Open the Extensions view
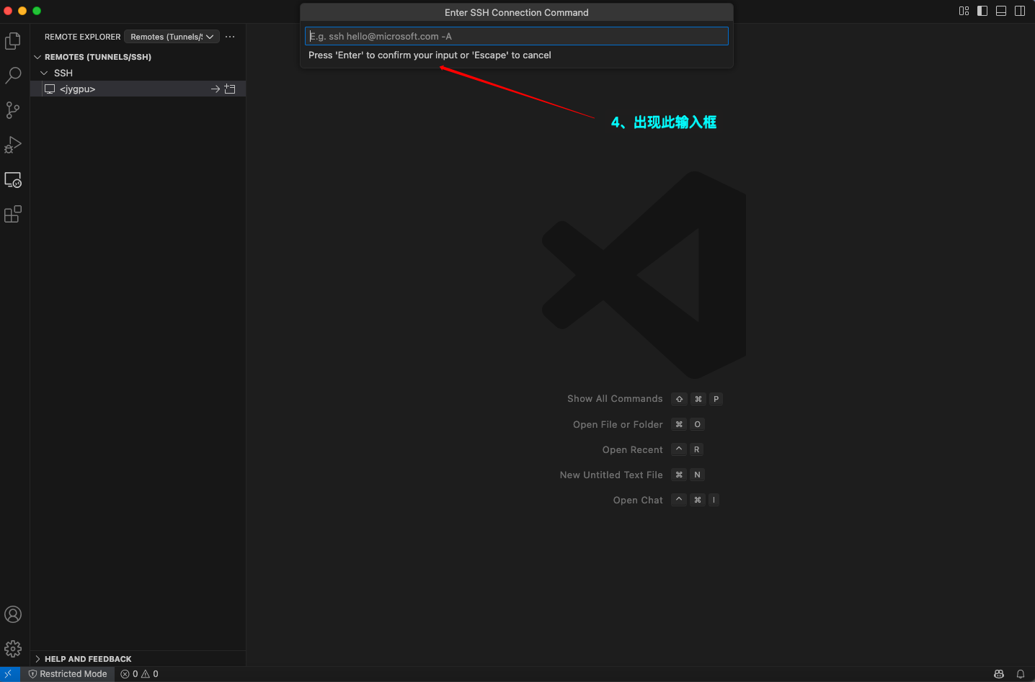The image size is (1035, 682). [13, 214]
